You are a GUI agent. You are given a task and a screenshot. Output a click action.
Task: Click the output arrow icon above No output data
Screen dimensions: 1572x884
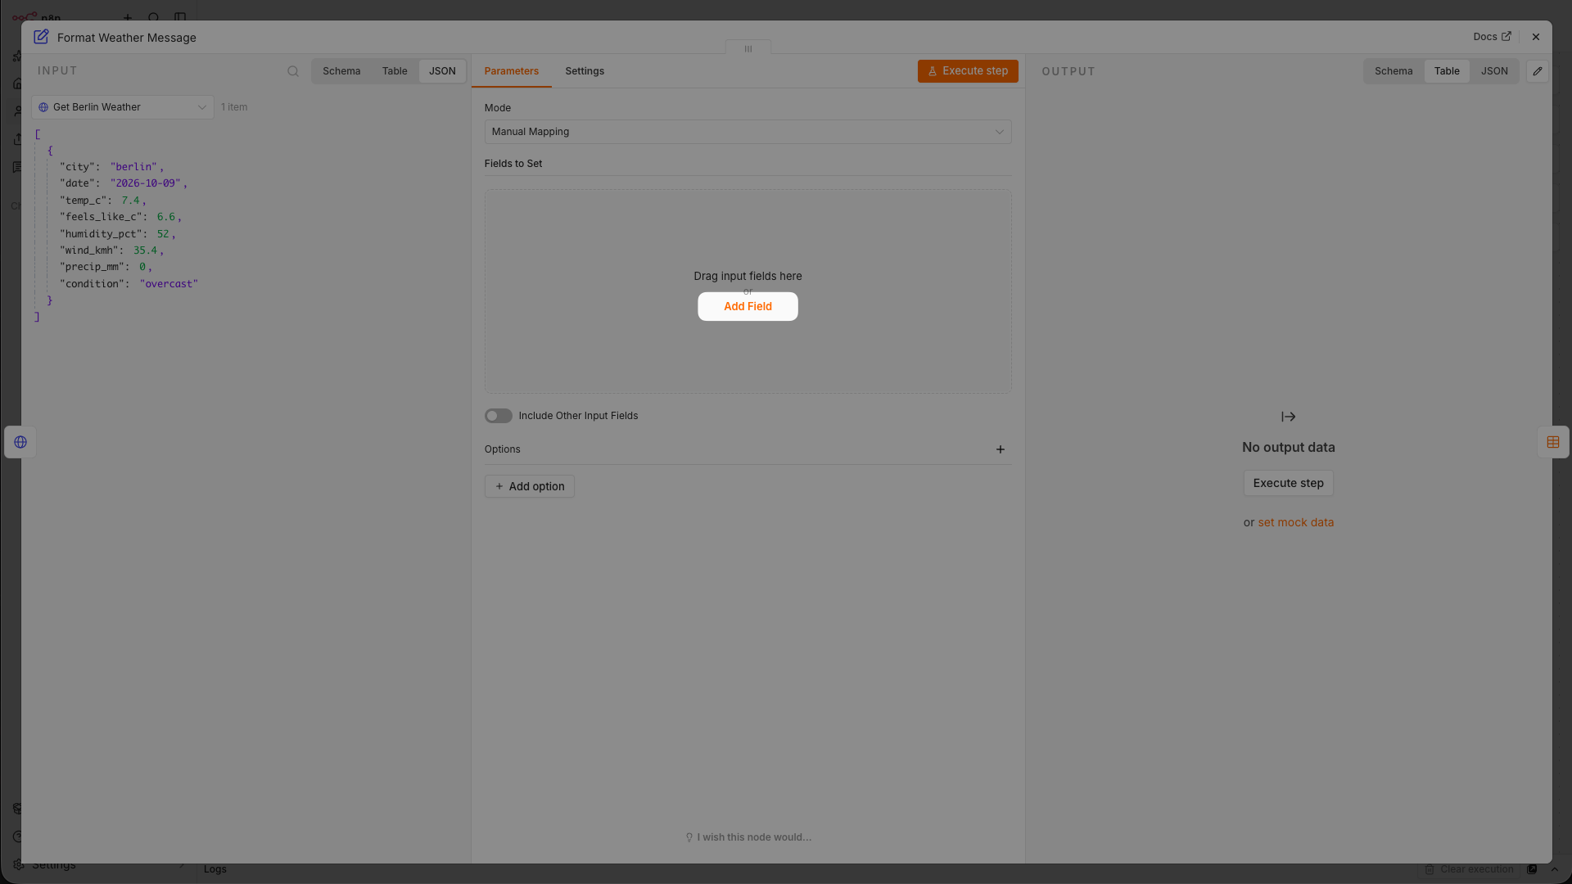[1289, 417]
